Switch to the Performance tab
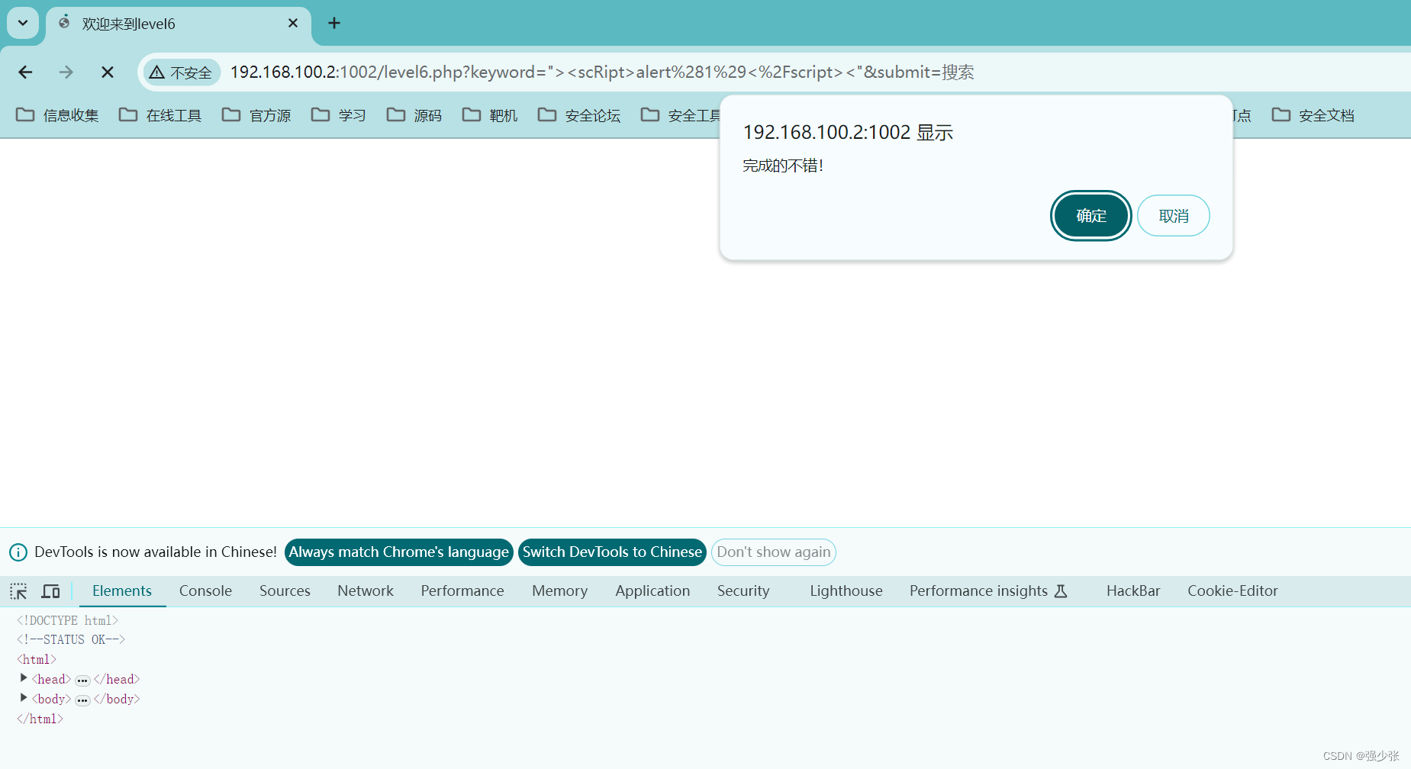This screenshot has height=769, width=1411. tap(462, 591)
